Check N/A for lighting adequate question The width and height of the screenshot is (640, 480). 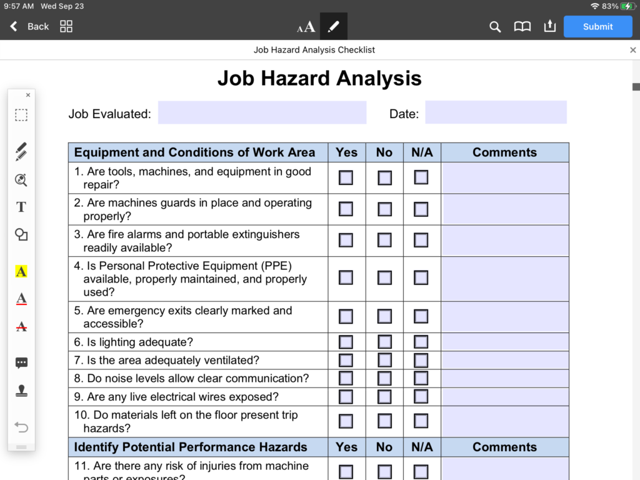pos(421,342)
